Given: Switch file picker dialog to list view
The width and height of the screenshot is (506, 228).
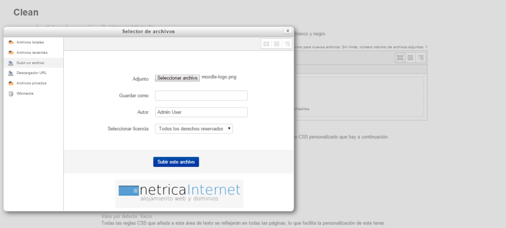Looking at the screenshot, I should point(276,44).
